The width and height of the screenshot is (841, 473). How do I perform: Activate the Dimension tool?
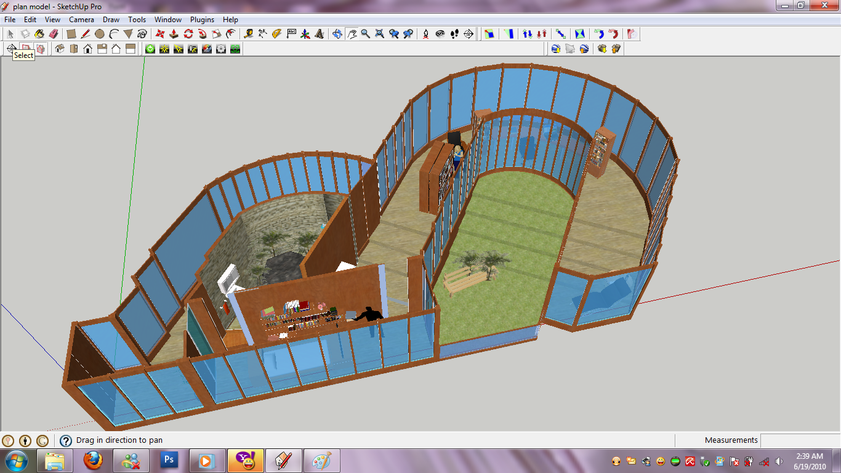263,34
